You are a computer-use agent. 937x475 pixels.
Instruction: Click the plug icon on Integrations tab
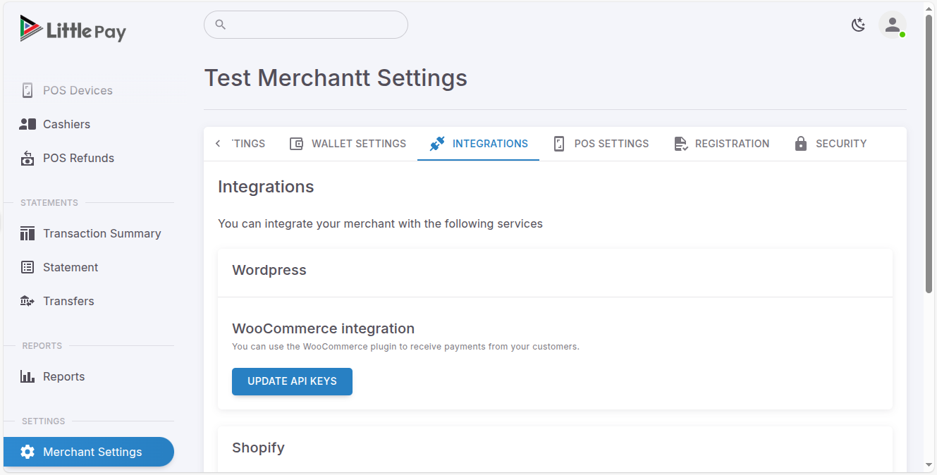(437, 143)
